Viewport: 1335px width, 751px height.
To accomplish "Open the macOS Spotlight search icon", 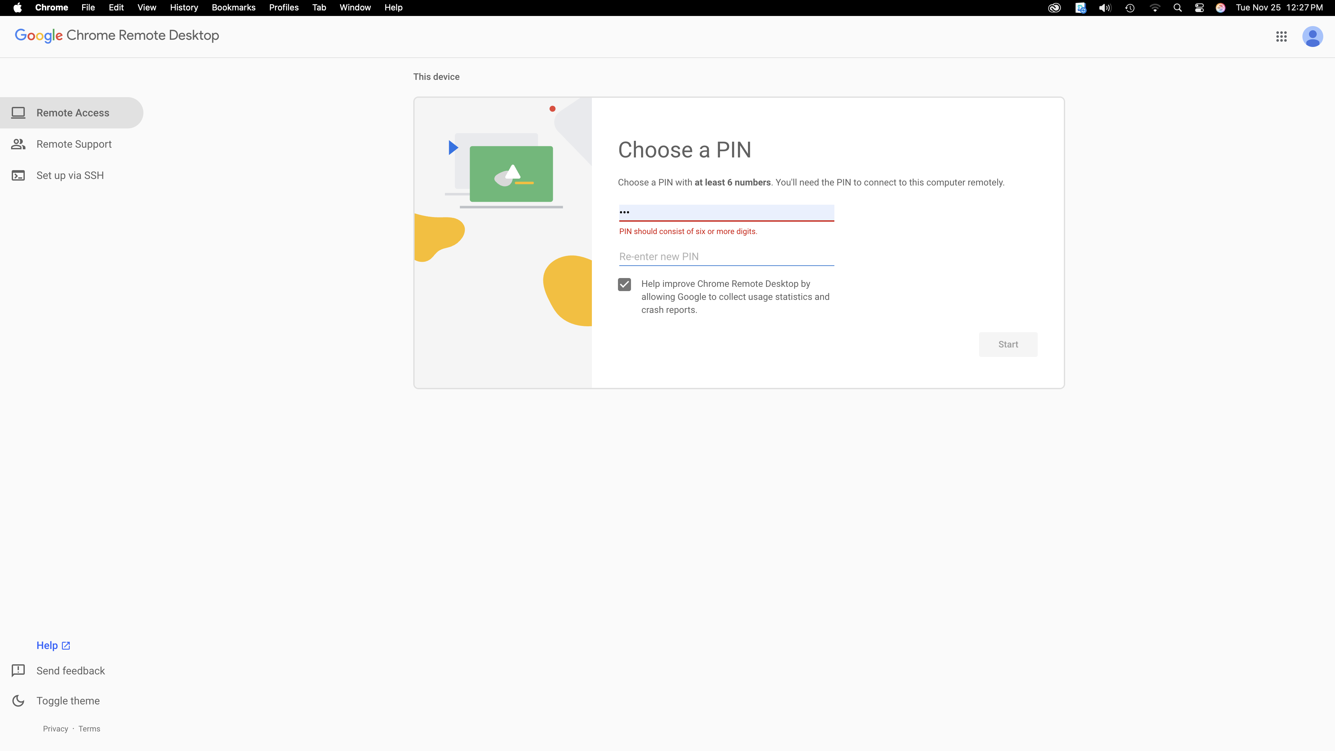I will pyautogui.click(x=1178, y=8).
